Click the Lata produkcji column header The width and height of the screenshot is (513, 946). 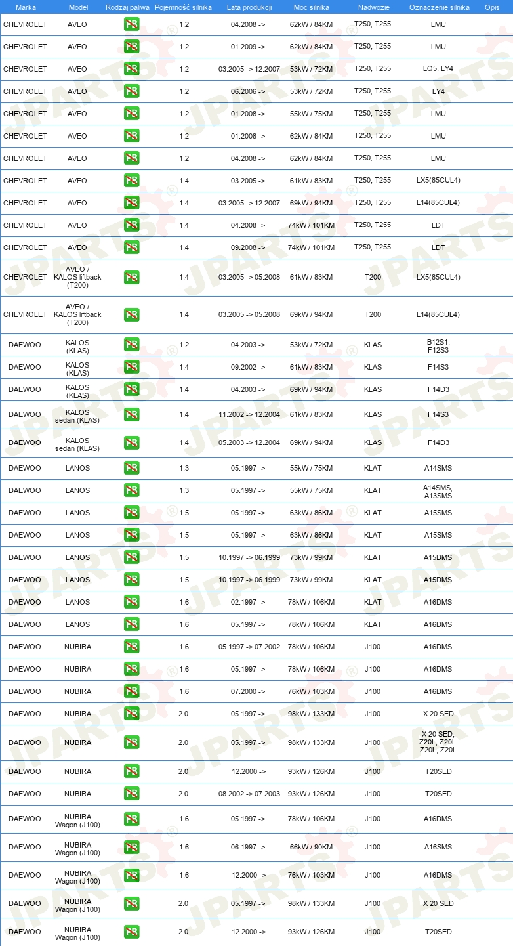tap(249, 7)
